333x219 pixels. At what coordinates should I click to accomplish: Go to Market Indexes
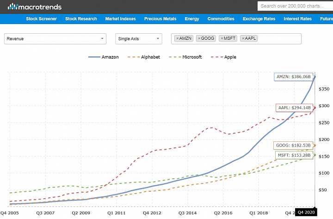click(x=120, y=19)
